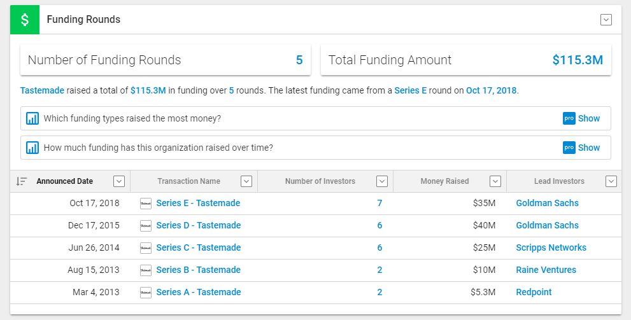This screenshot has height=320, width=631.
Task: Click the chart icon beside funding types question
Action: 32,118
